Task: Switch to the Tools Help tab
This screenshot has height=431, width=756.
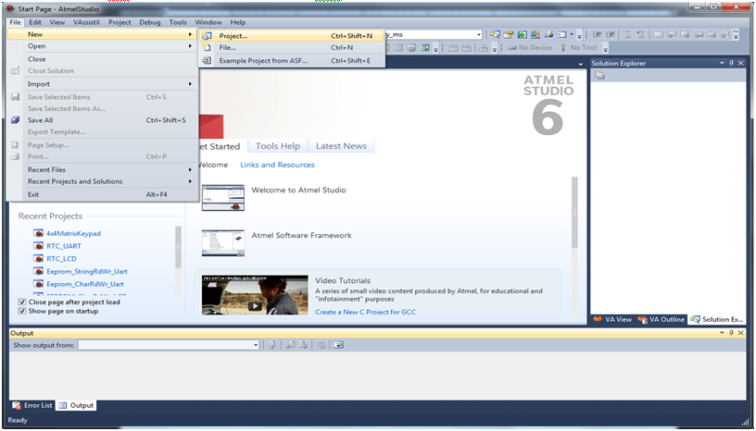Action: click(x=278, y=146)
